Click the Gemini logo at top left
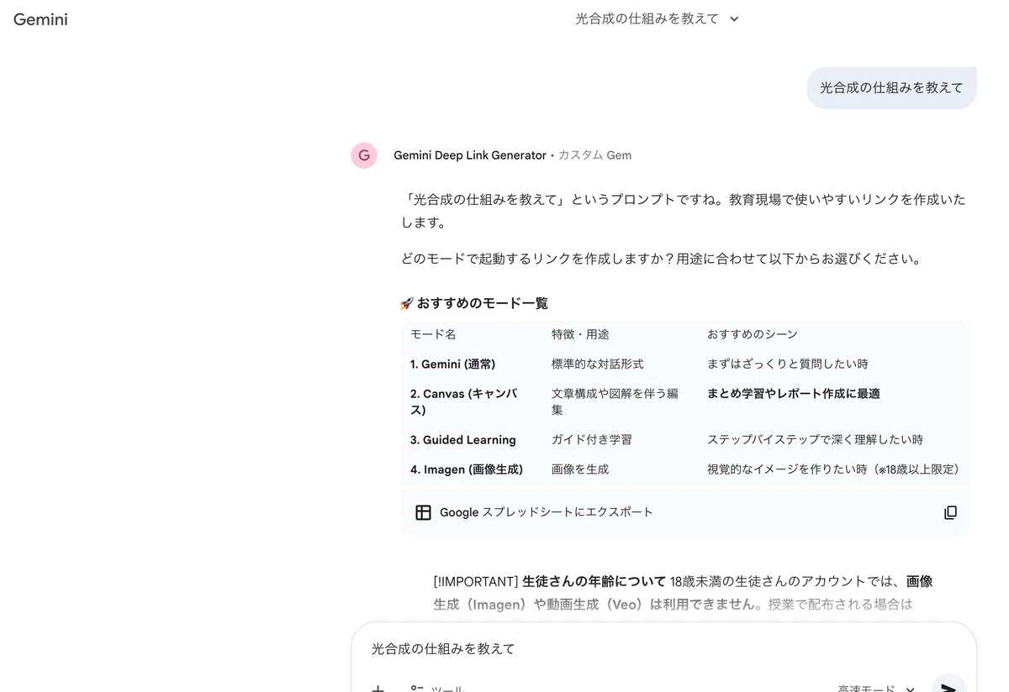1009x692 pixels. point(40,19)
